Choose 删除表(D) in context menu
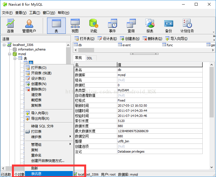Screen dimensions: 216x177 49,89
